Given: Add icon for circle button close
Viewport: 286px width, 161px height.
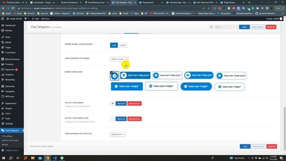Looking at the screenshot, I should pyautogui.click(x=121, y=119).
